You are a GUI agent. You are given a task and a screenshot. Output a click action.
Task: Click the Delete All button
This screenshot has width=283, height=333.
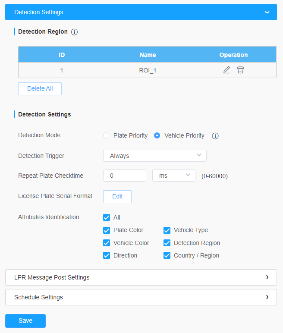40,89
